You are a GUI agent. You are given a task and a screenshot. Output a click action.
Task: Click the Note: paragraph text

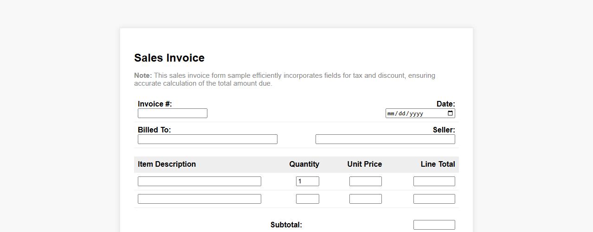(285, 80)
